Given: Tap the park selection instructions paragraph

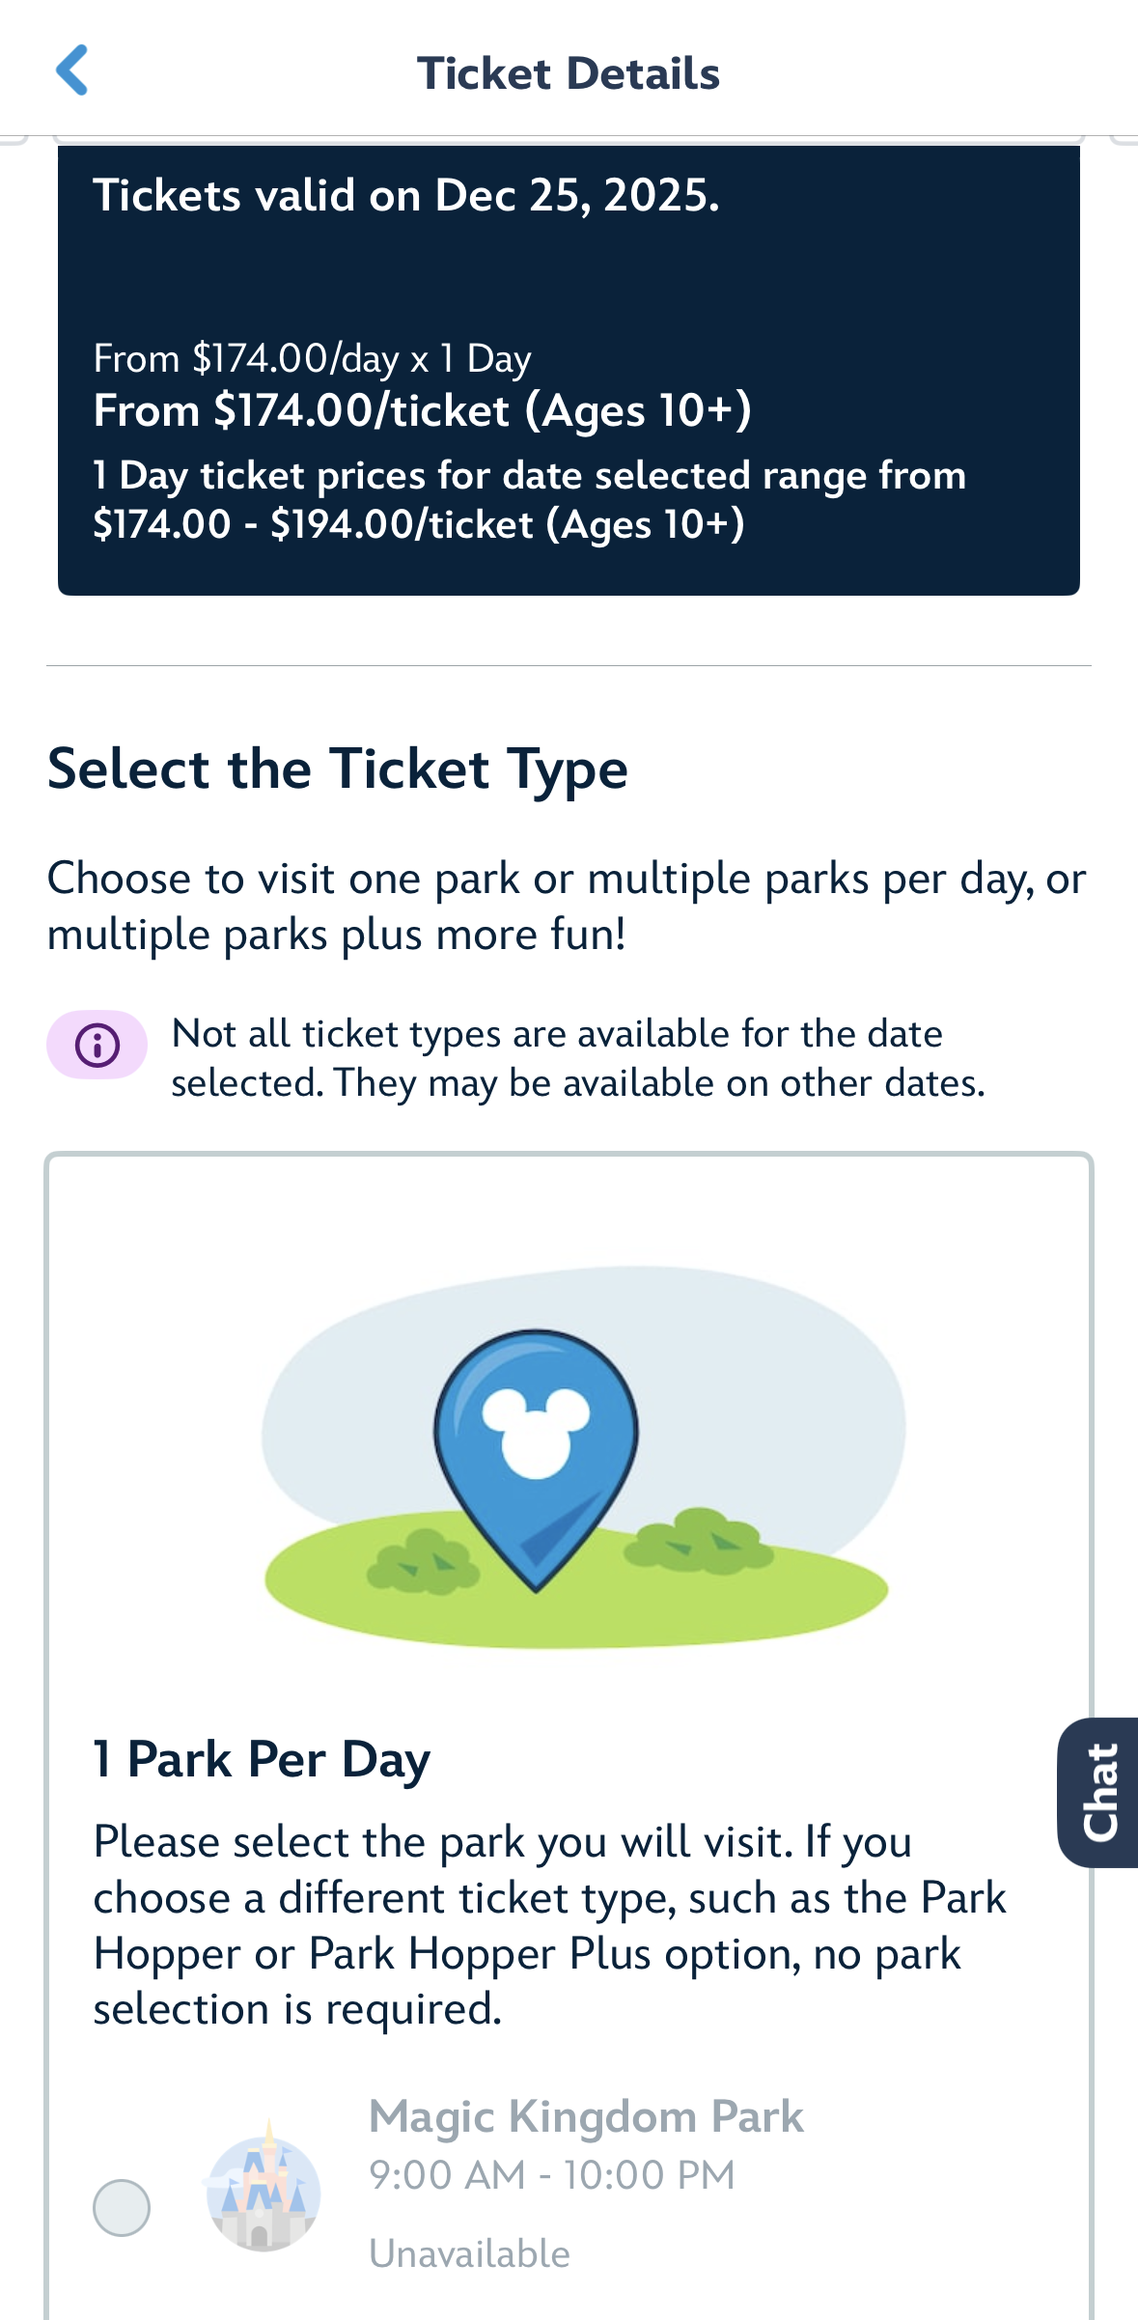Looking at the screenshot, I should [x=549, y=1925].
